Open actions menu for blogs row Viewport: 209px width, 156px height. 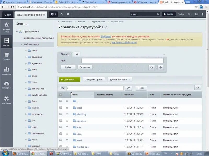click(x=67, y=134)
